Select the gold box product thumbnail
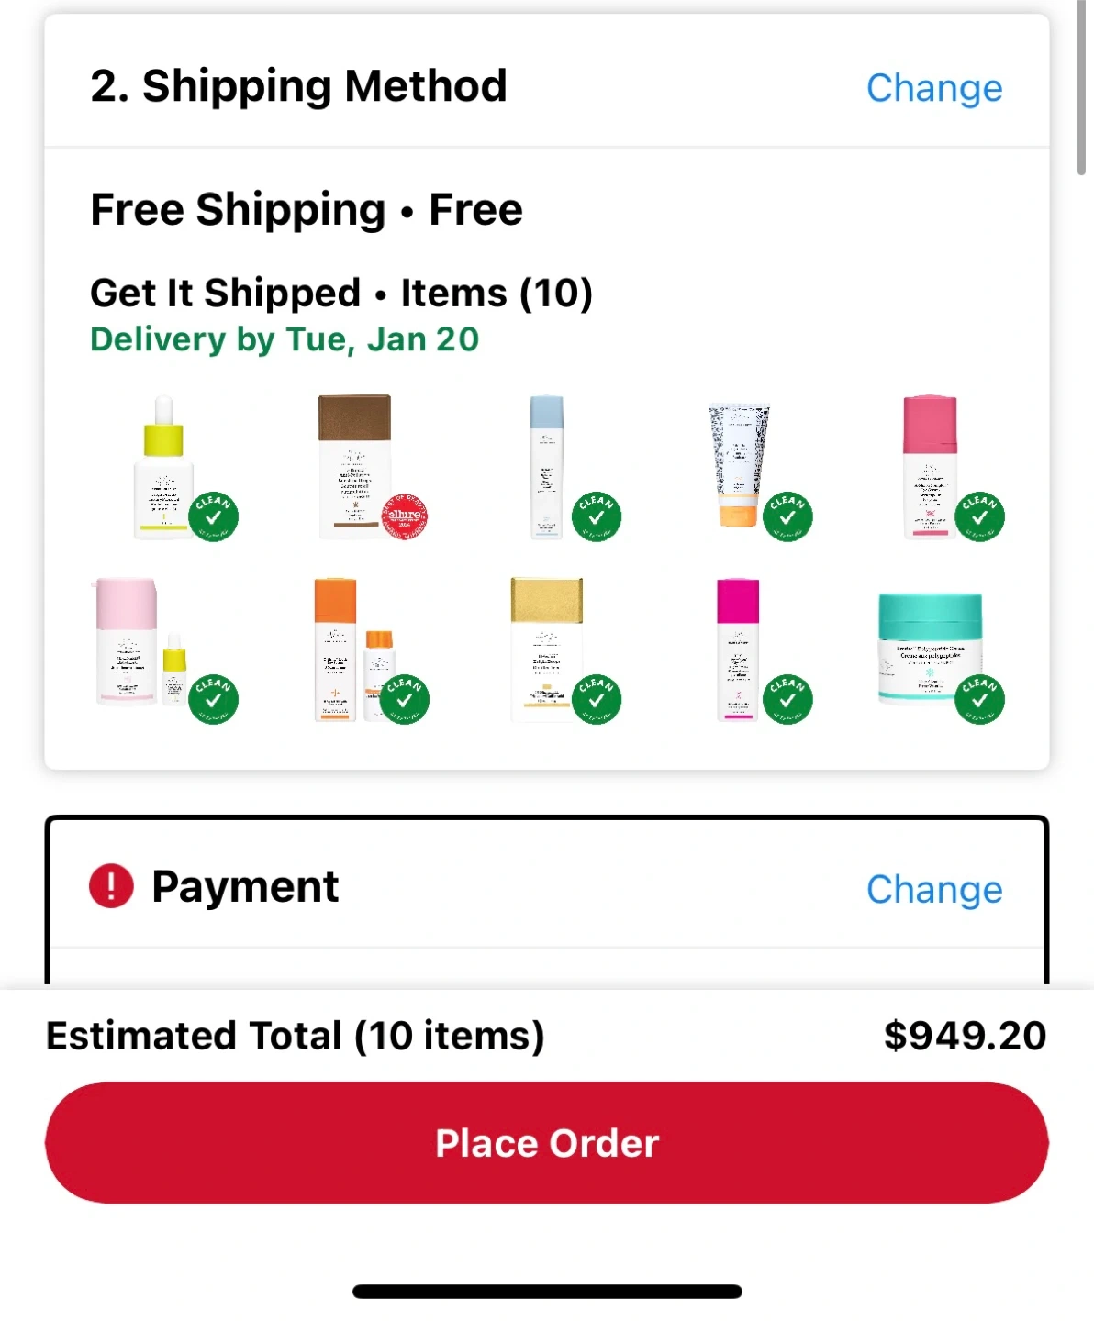 (547, 649)
